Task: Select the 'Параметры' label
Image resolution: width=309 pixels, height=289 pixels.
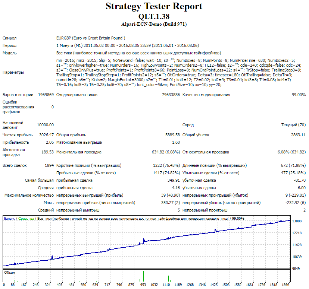Action: click(13, 72)
